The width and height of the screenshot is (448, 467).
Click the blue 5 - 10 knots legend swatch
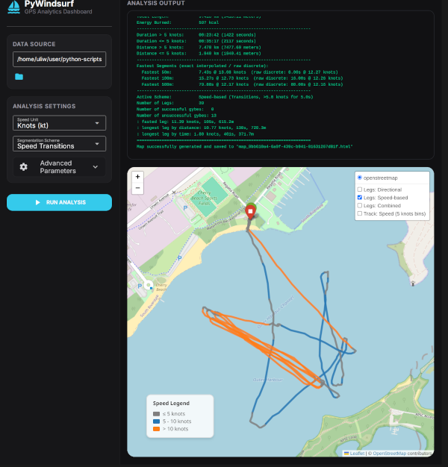(157, 421)
